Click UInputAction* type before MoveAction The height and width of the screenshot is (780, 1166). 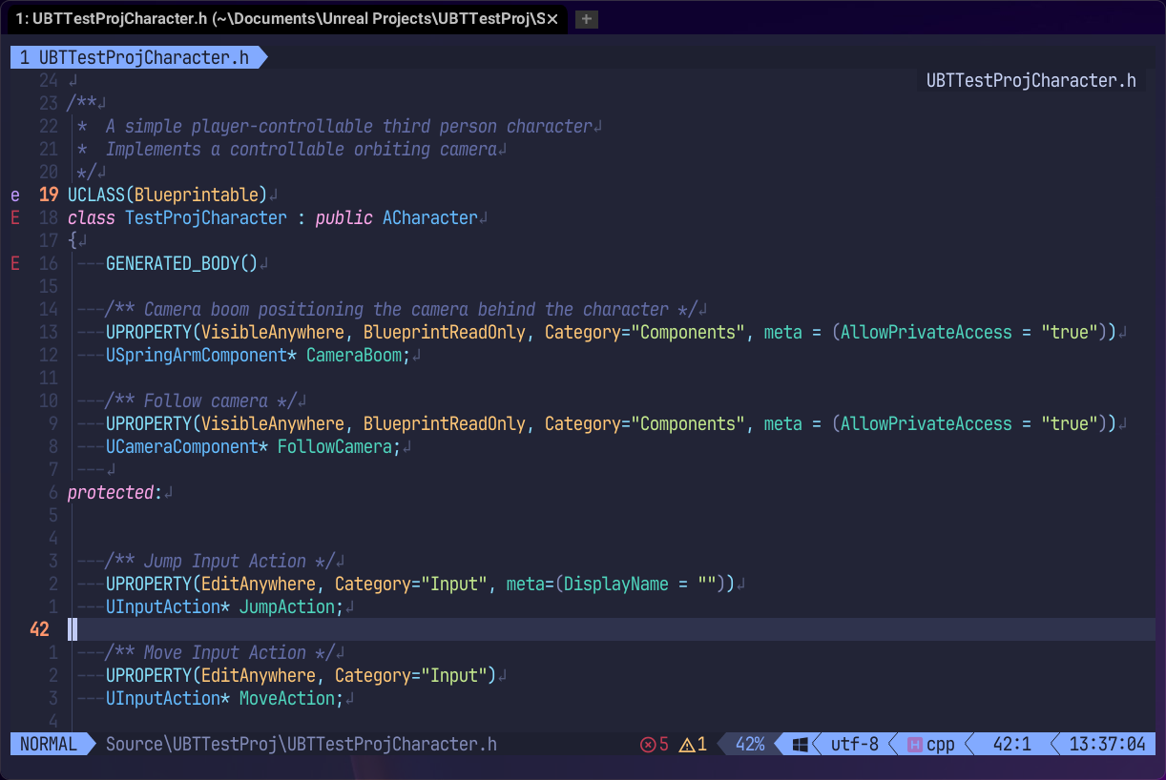click(168, 699)
